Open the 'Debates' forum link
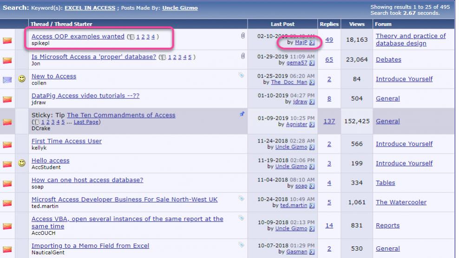The image size is (459, 258). coord(388,60)
